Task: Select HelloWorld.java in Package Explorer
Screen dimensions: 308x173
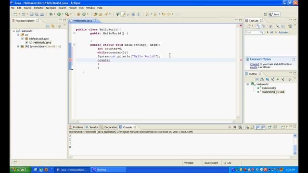Action: tap(42, 43)
